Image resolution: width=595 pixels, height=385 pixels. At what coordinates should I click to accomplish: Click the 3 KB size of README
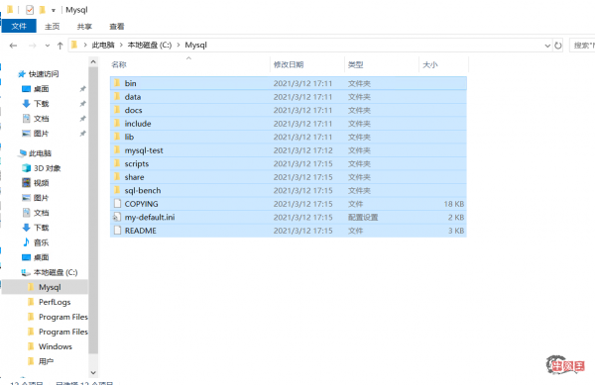[456, 231]
